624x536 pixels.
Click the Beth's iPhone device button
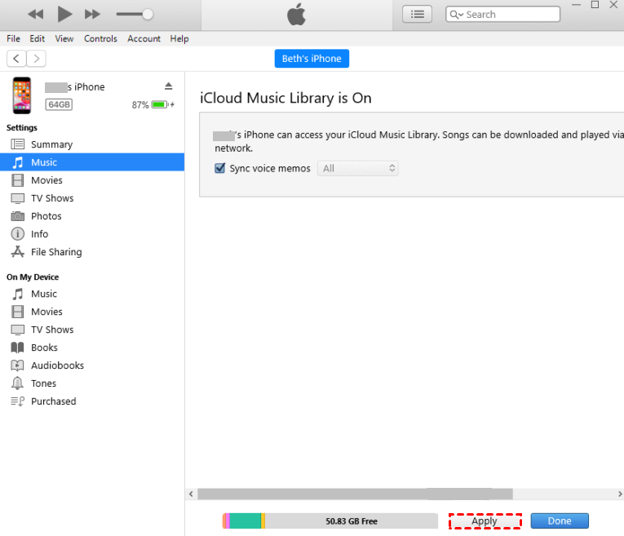[312, 59]
